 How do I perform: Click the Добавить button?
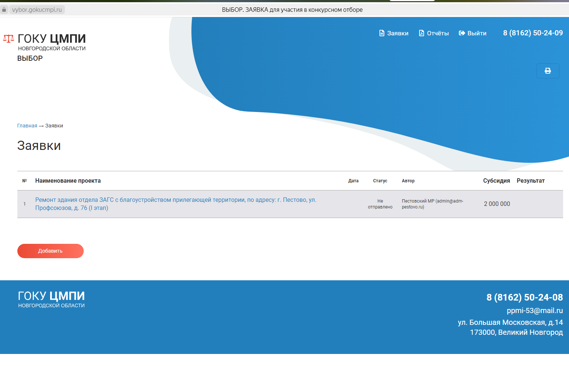click(x=51, y=251)
